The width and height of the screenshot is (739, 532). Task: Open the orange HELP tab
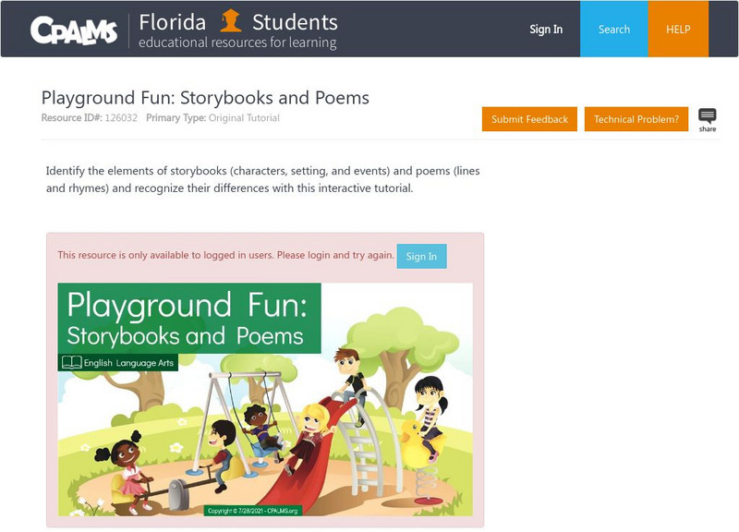pos(679,30)
